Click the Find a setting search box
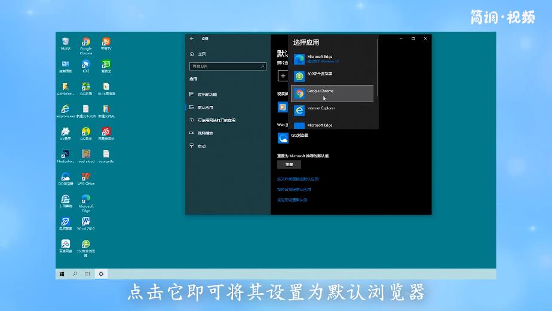Screen dimensions: 552x311 (226, 66)
